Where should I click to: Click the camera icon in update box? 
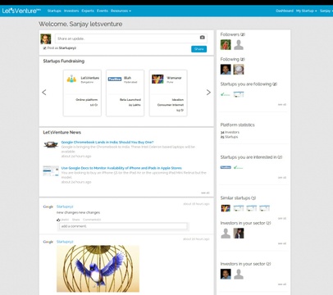pyautogui.click(x=202, y=38)
